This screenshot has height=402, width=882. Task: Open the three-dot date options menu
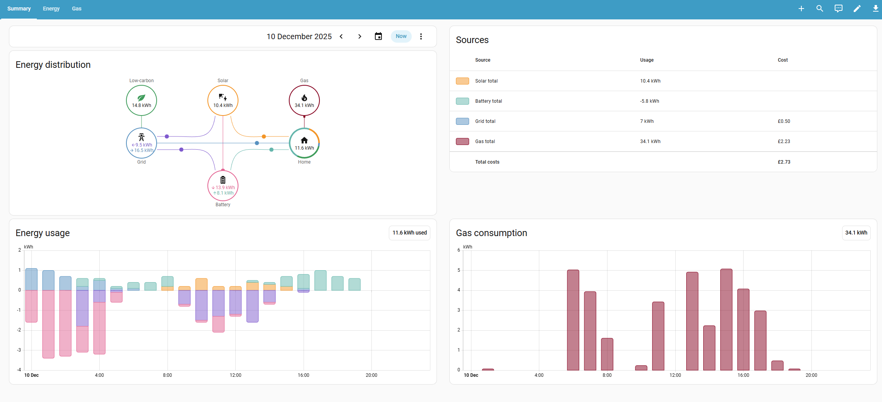[421, 36]
